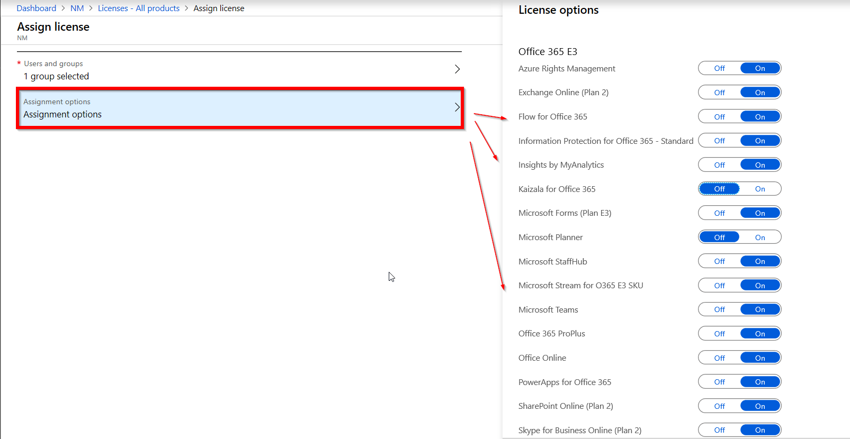Viewport: 850px width, 439px height.
Task: Open Licenses - All products breadcrumb
Action: tap(138, 8)
